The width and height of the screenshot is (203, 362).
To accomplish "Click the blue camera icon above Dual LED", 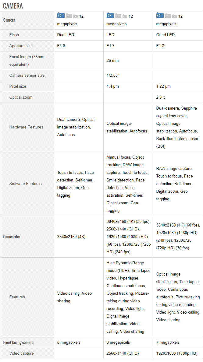I will pyautogui.click(x=61, y=16).
